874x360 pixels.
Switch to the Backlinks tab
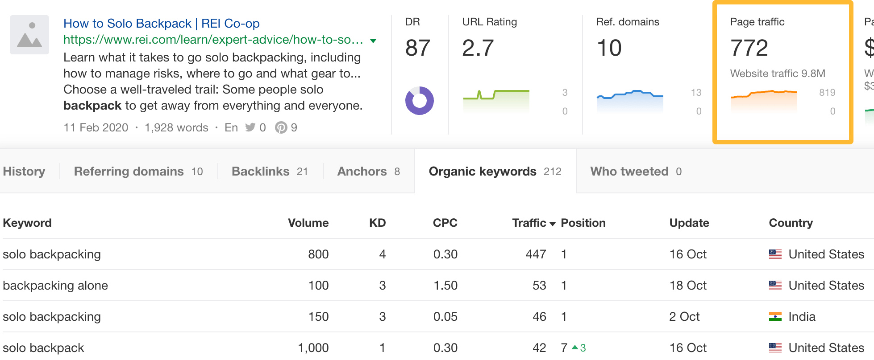260,171
